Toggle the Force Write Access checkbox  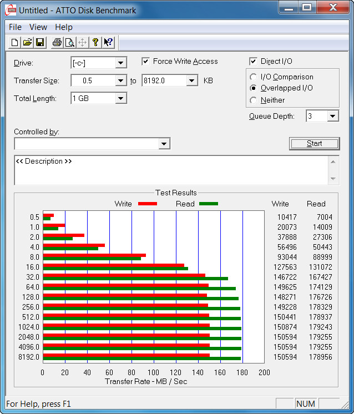(145, 61)
